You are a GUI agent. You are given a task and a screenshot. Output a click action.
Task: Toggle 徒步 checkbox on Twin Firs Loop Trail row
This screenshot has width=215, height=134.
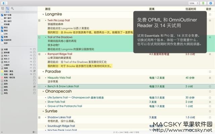click(210, 20)
